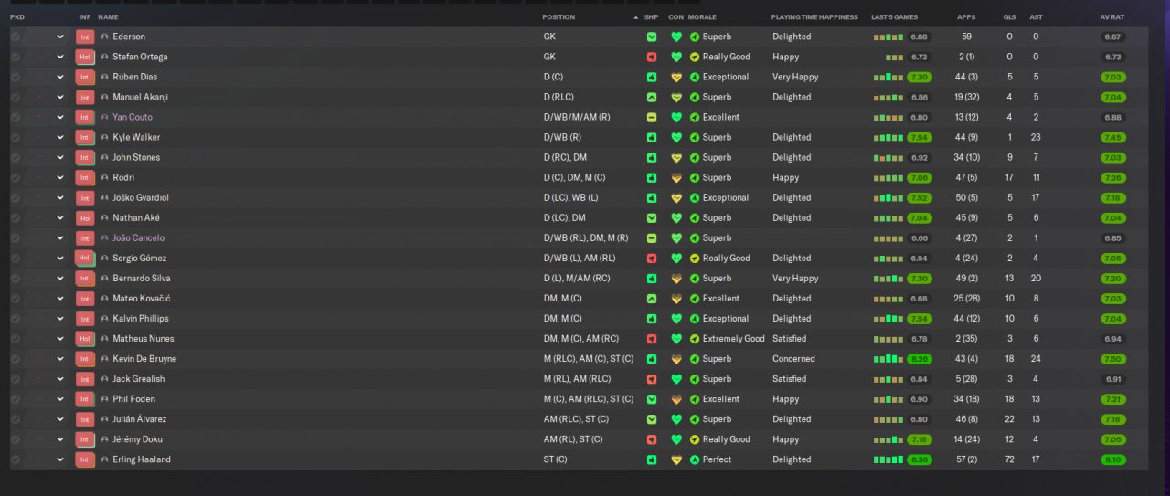
Task: Click Kyle Walker's morale icon
Action: (695, 137)
